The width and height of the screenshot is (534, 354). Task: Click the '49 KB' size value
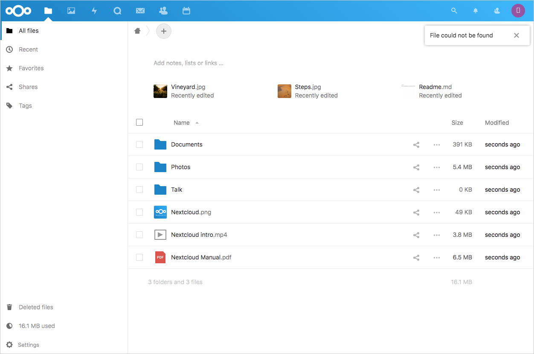click(x=464, y=212)
